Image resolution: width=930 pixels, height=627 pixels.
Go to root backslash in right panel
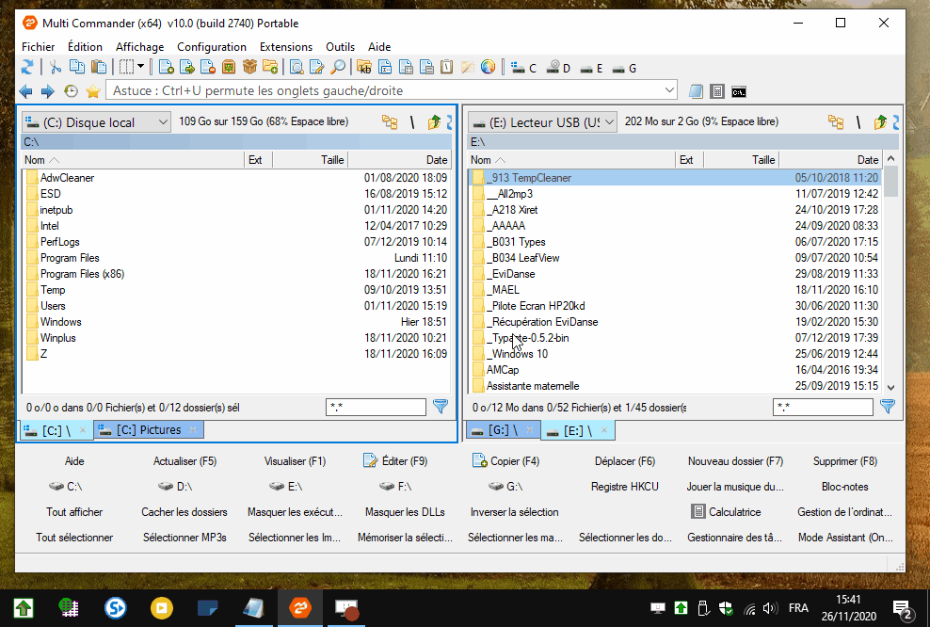point(858,121)
